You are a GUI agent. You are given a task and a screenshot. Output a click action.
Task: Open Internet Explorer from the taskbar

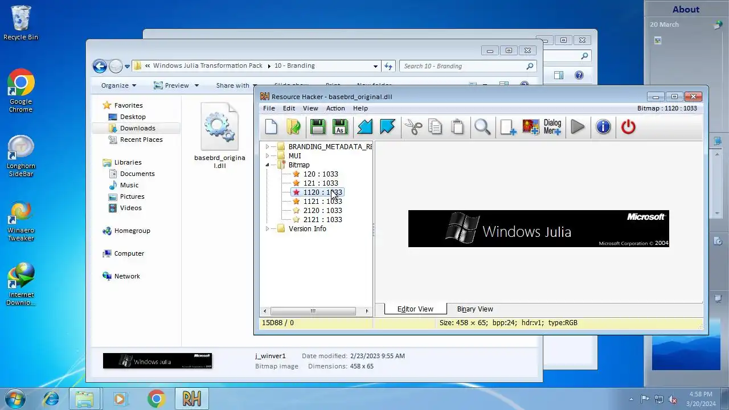[x=51, y=399]
